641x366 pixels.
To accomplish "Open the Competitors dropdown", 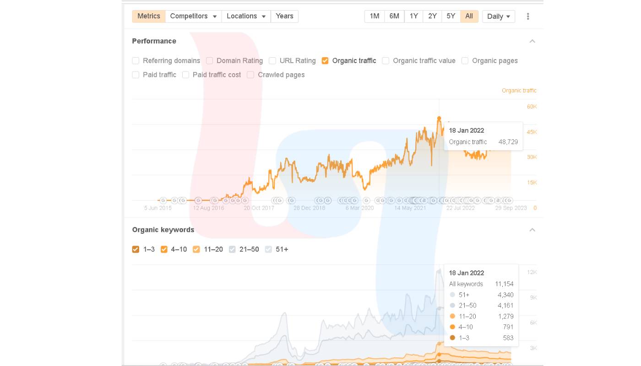I will [193, 16].
